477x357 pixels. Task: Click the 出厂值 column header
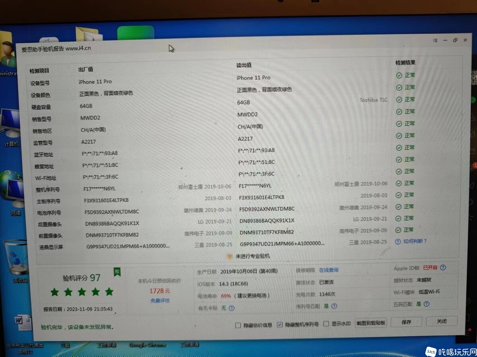86,69
